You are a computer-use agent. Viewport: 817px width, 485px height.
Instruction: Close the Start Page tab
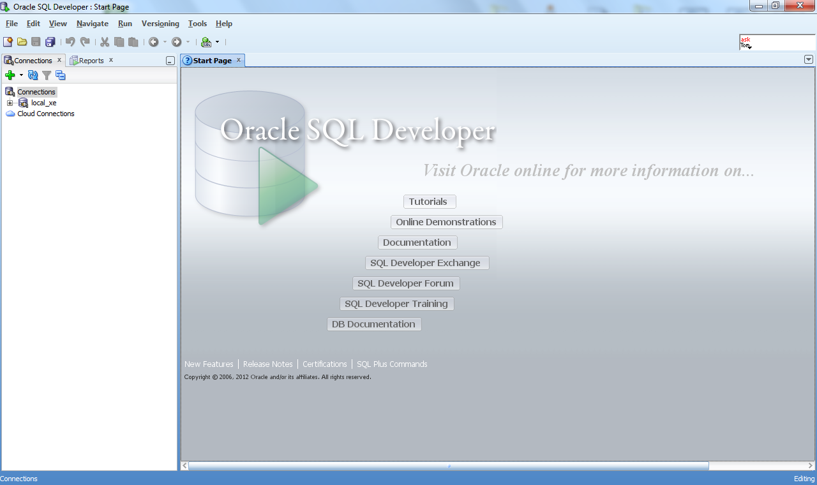pos(239,60)
